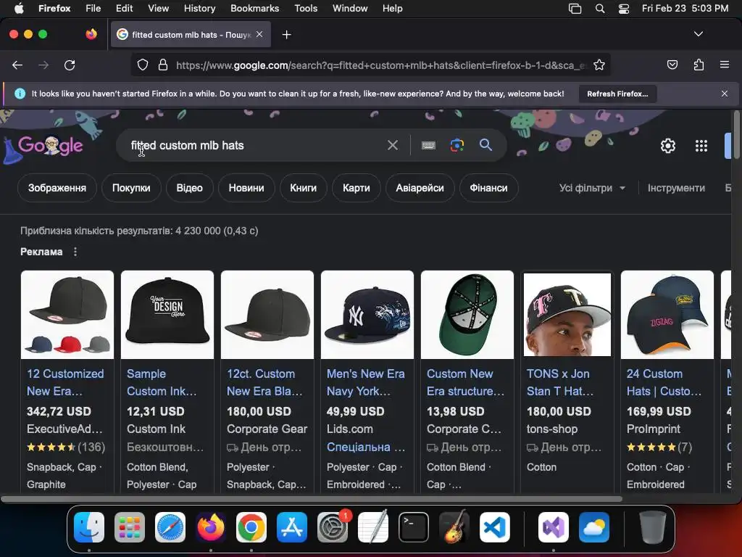Show site security lock information
This screenshot has width=742, height=557.
click(x=163, y=65)
